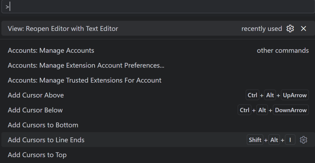Select Add Cursors to Bottom
Screen dimensions: 315x163
(x=43, y=125)
